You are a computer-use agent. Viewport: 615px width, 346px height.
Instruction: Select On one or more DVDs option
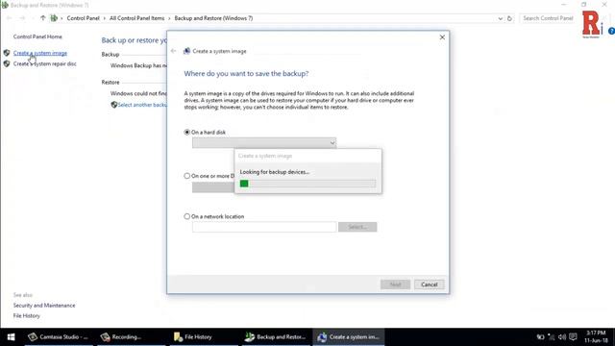[187, 176]
